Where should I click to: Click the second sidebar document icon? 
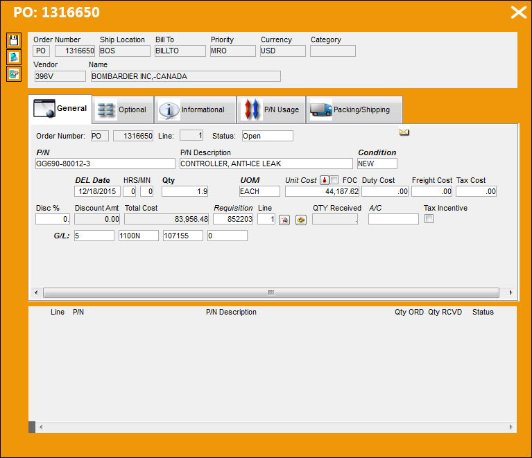pos(14,57)
